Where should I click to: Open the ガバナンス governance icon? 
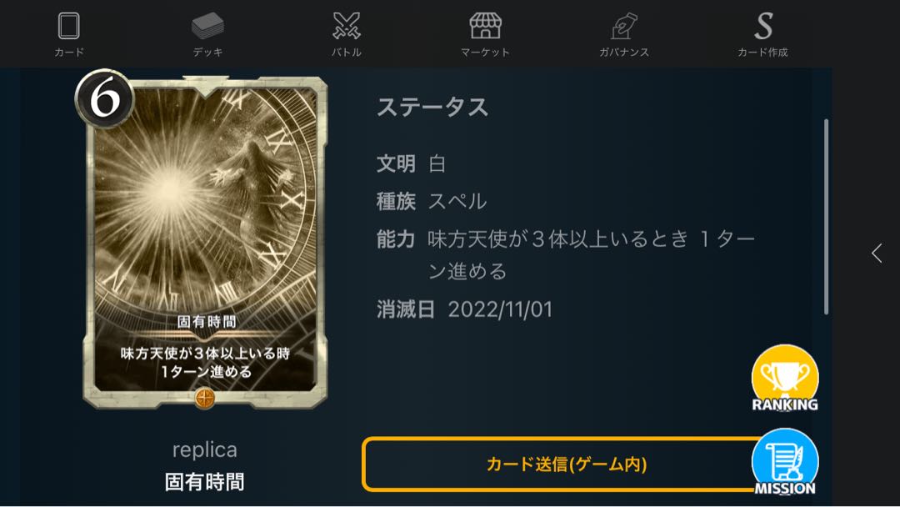click(624, 26)
